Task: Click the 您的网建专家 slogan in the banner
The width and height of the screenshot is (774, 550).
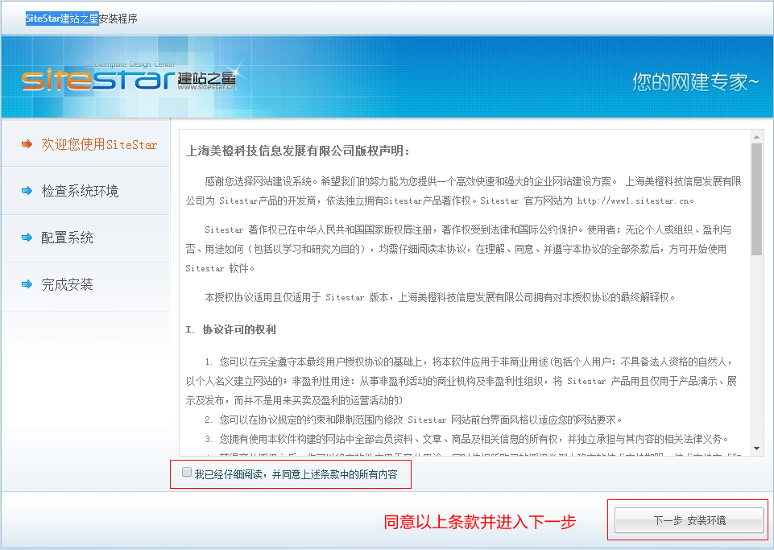Action: pos(695,81)
